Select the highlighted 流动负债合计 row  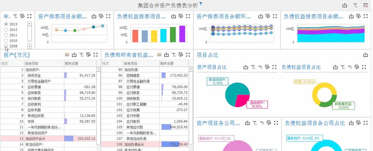145,144
